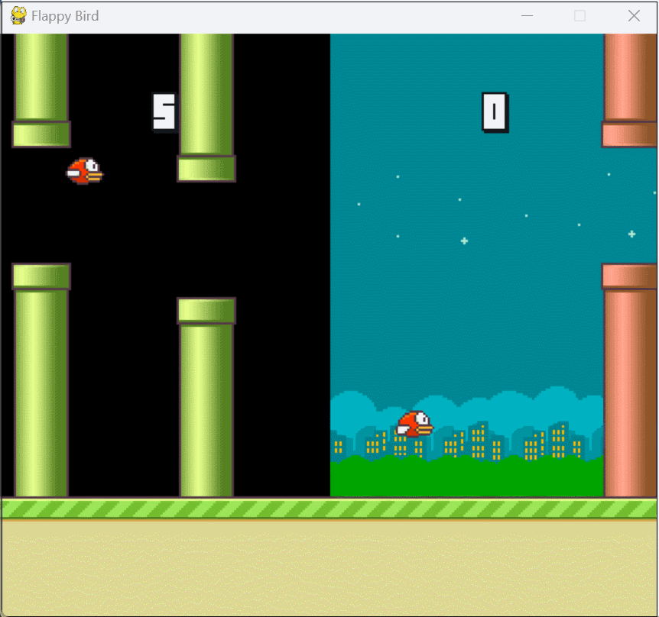Image resolution: width=659 pixels, height=617 pixels.
Task: Click the lower red pipe at right edge
Action: click(629, 382)
